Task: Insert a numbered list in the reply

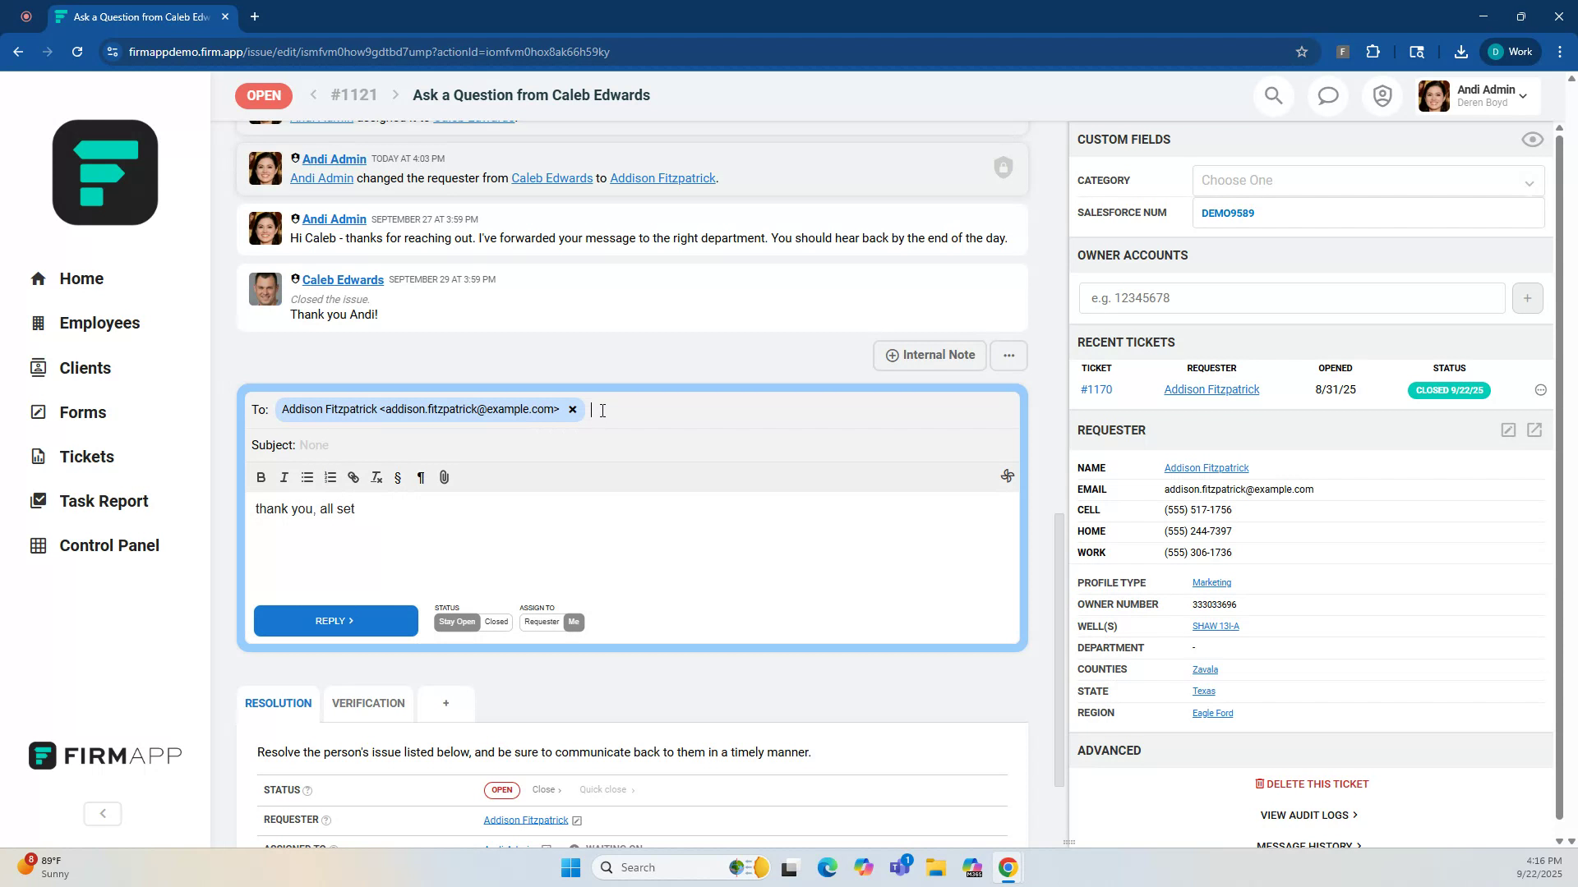Action: click(330, 477)
